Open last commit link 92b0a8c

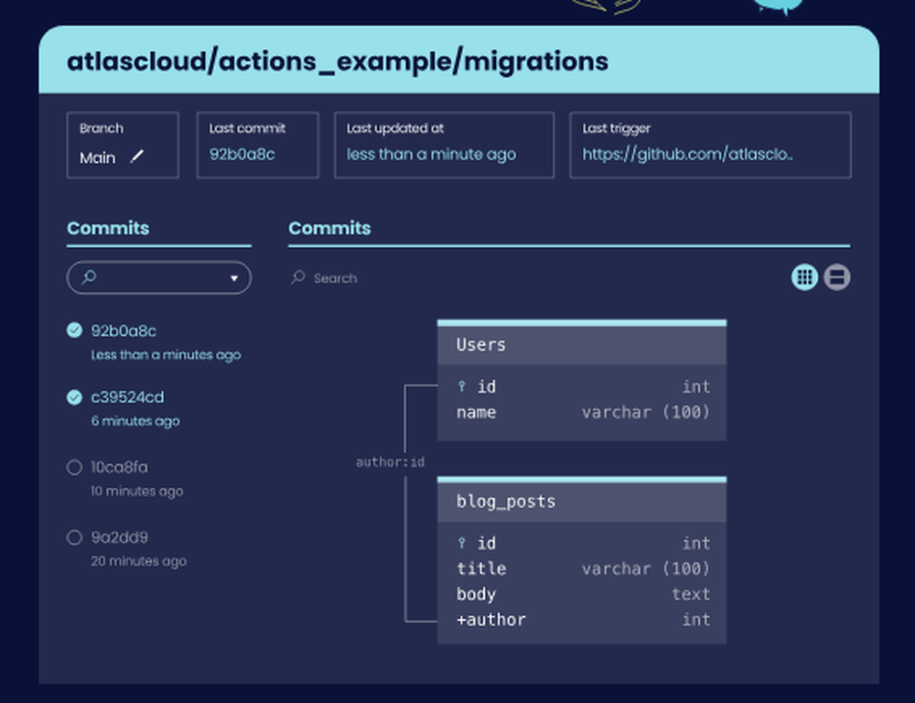(x=242, y=154)
